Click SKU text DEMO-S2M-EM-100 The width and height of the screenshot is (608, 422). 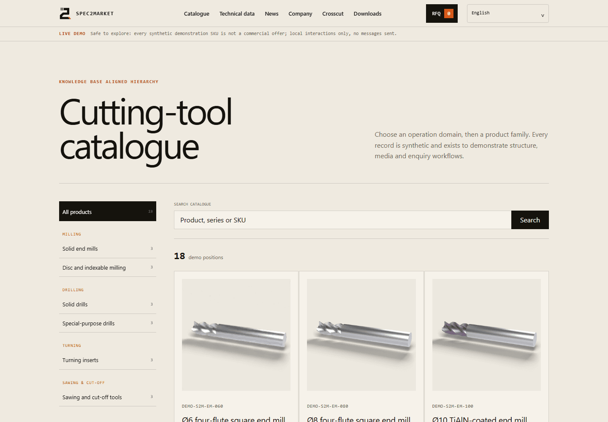pos(453,406)
